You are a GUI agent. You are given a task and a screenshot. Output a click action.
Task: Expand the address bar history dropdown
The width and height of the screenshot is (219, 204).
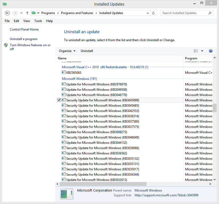click(x=148, y=13)
